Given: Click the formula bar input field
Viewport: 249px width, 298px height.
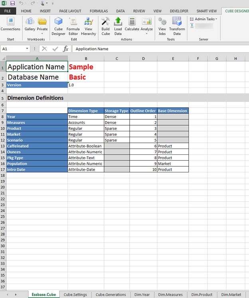Looking at the screenshot, I should pos(160,49).
